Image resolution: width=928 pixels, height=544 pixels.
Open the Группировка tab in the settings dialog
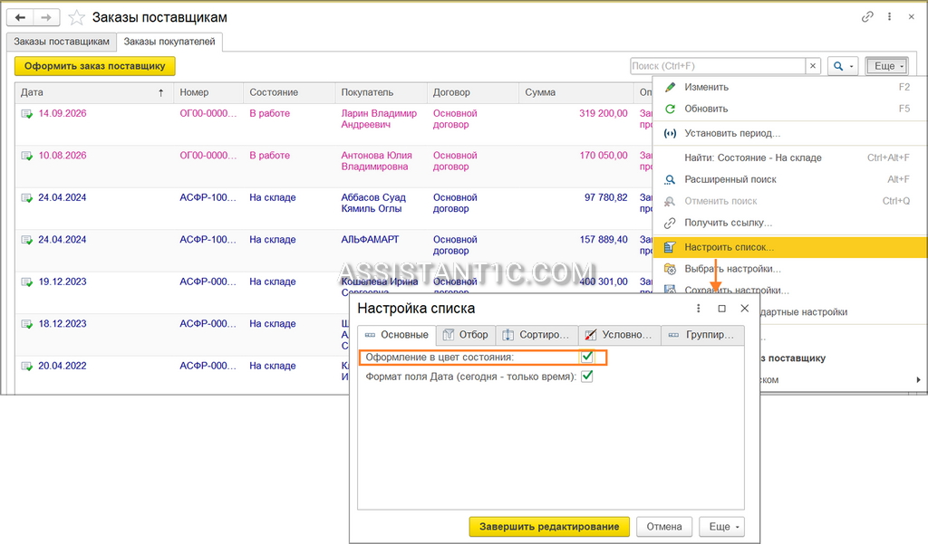[702, 335]
